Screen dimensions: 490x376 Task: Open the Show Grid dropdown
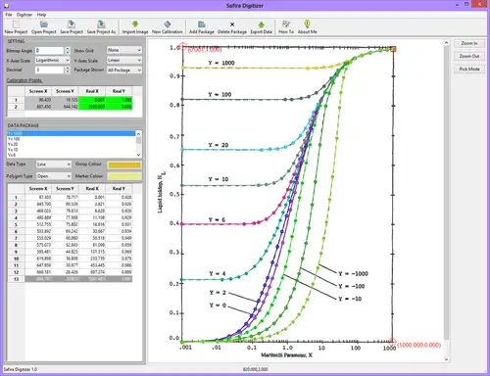[124, 50]
